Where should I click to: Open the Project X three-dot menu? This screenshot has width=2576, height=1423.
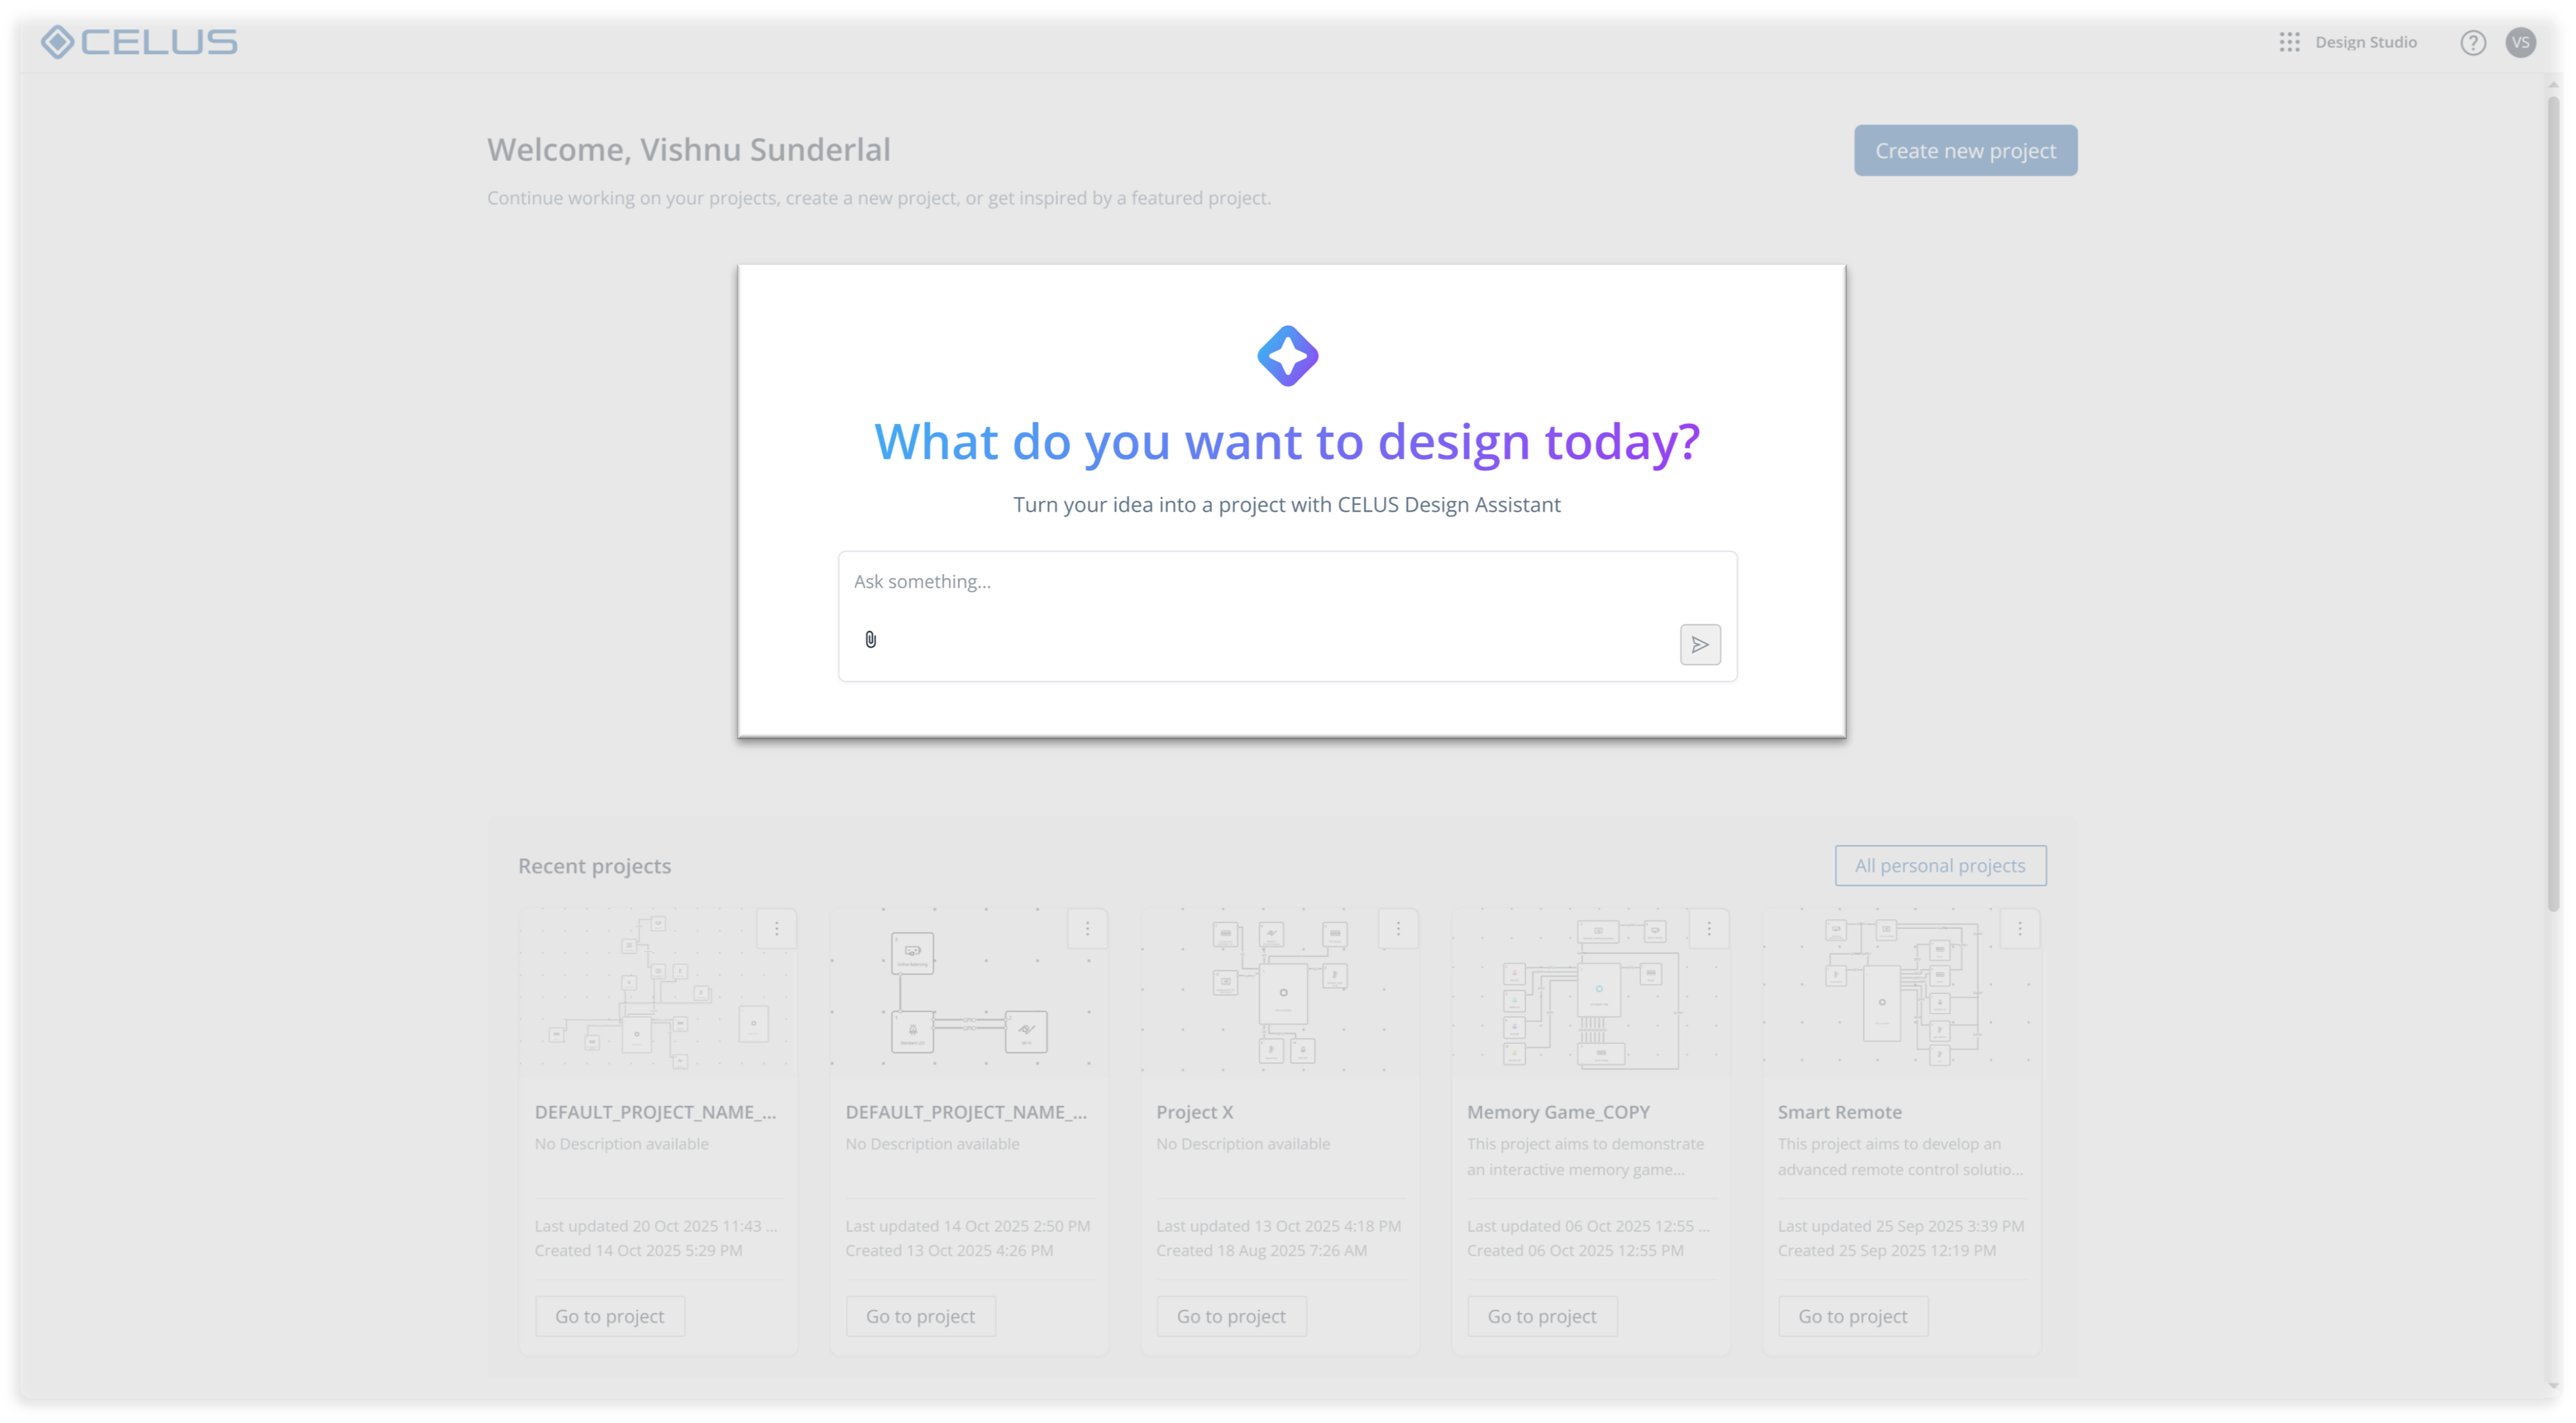click(1398, 930)
